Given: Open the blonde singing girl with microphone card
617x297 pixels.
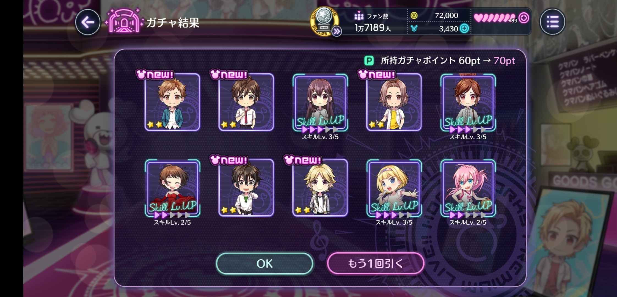Looking at the screenshot, I should [x=394, y=188].
